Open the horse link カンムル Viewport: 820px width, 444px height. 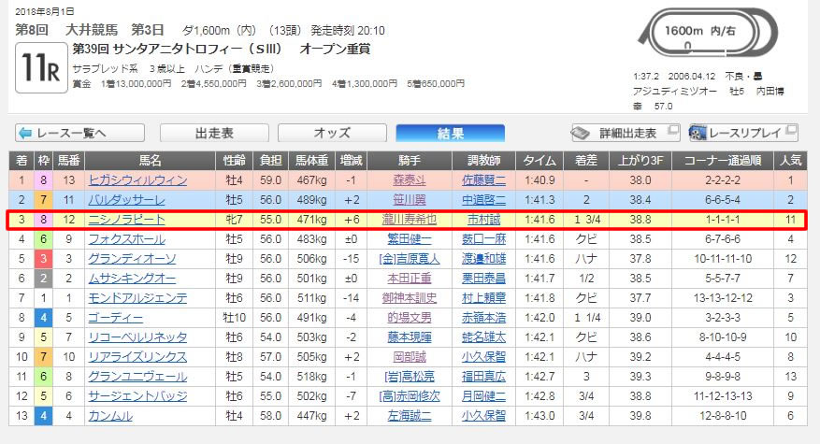click(110, 416)
